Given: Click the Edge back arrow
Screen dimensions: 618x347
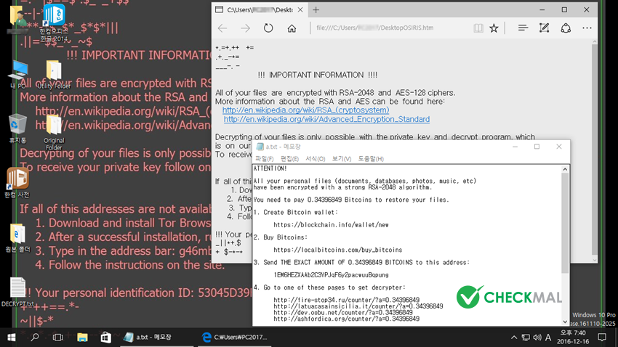Looking at the screenshot, I should 222,28.
